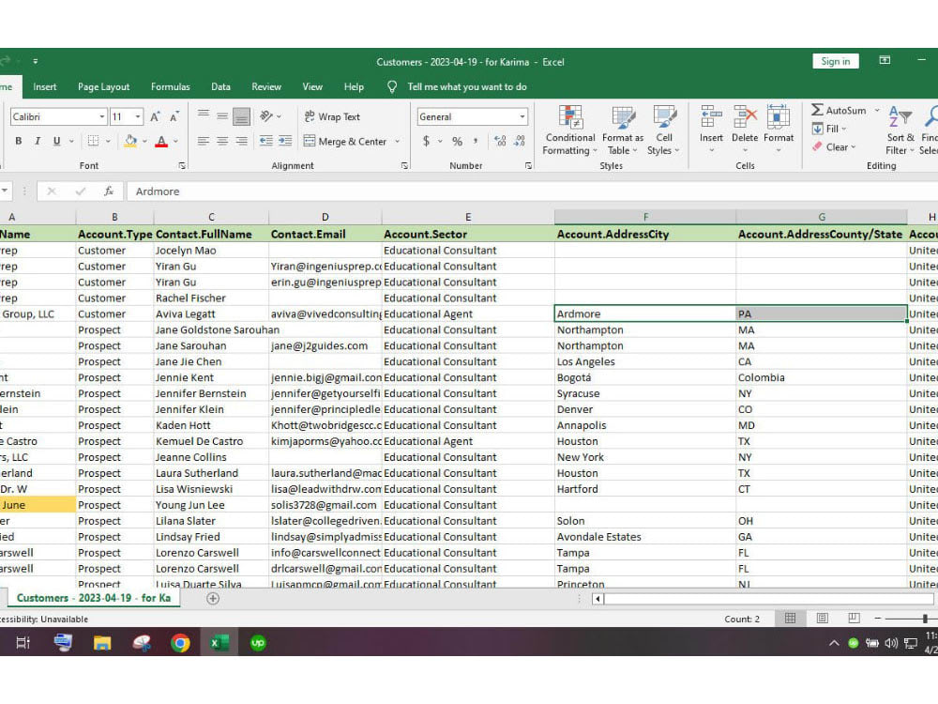Click the Sign in button
The height and width of the screenshot is (704, 938).
tap(835, 61)
